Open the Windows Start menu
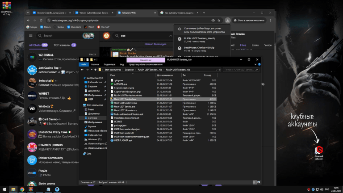Screen dimensions: 343x193 point(4,189)
